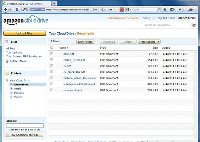200x142 pixels.
Task: Open Your Uploads list
Action: click(14, 52)
